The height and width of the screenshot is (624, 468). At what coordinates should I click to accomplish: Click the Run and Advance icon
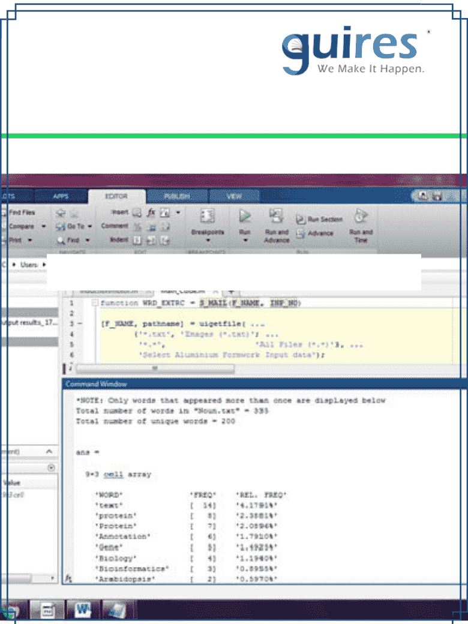pyautogui.click(x=276, y=216)
